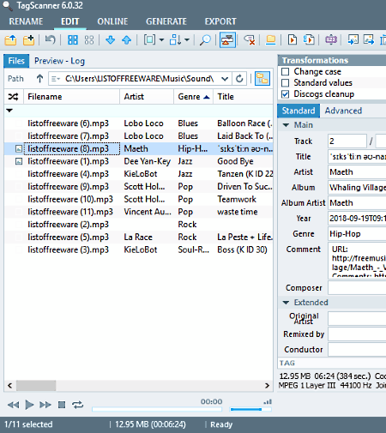Click the cover art icon on listoffreeware (8).mp3
The height and width of the screenshot is (433, 386).
click(19, 149)
